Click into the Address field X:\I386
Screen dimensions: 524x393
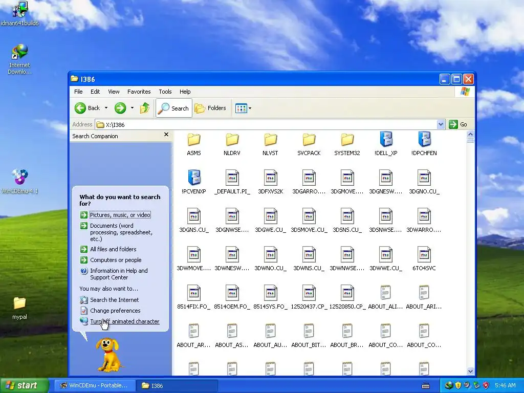266,124
